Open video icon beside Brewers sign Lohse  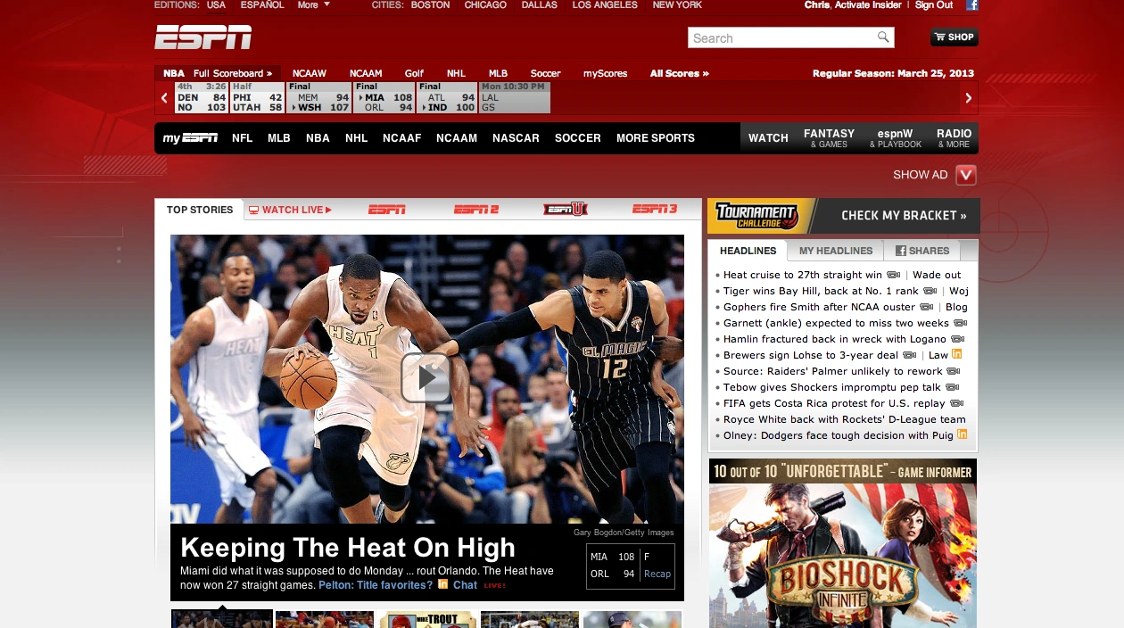[x=910, y=355]
